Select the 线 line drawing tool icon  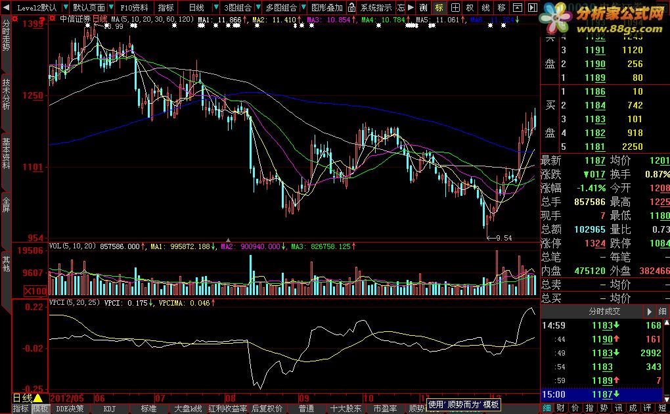pyautogui.click(x=486, y=7)
